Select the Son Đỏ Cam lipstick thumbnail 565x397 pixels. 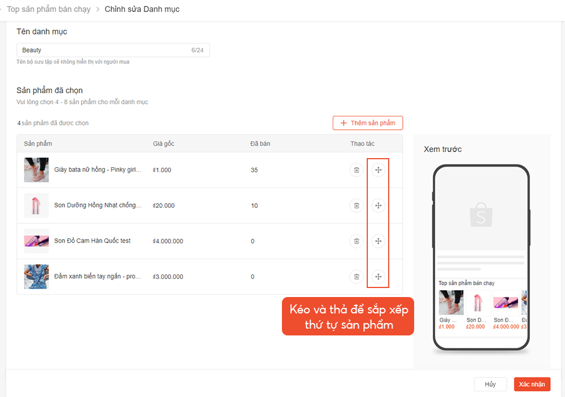click(36, 241)
